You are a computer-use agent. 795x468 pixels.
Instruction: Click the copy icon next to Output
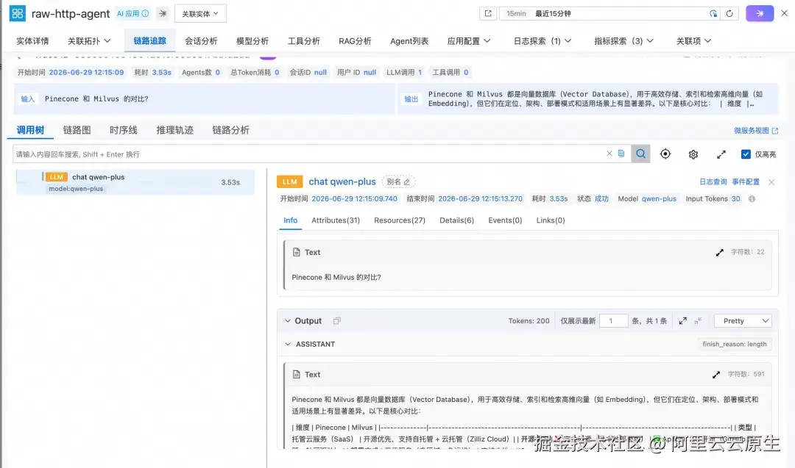(x=336, y=321)
